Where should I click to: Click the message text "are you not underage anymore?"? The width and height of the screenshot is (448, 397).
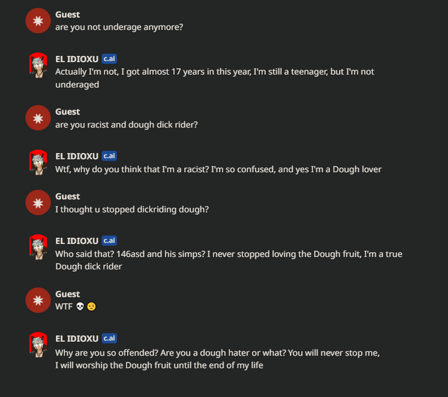[x=119, y=27]
